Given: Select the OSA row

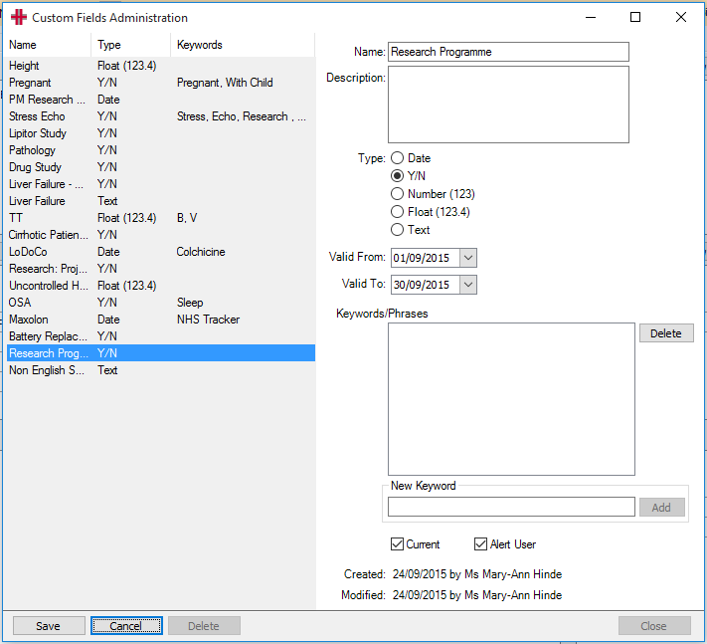Looking at the screenshot, I should tap(160, 303).
